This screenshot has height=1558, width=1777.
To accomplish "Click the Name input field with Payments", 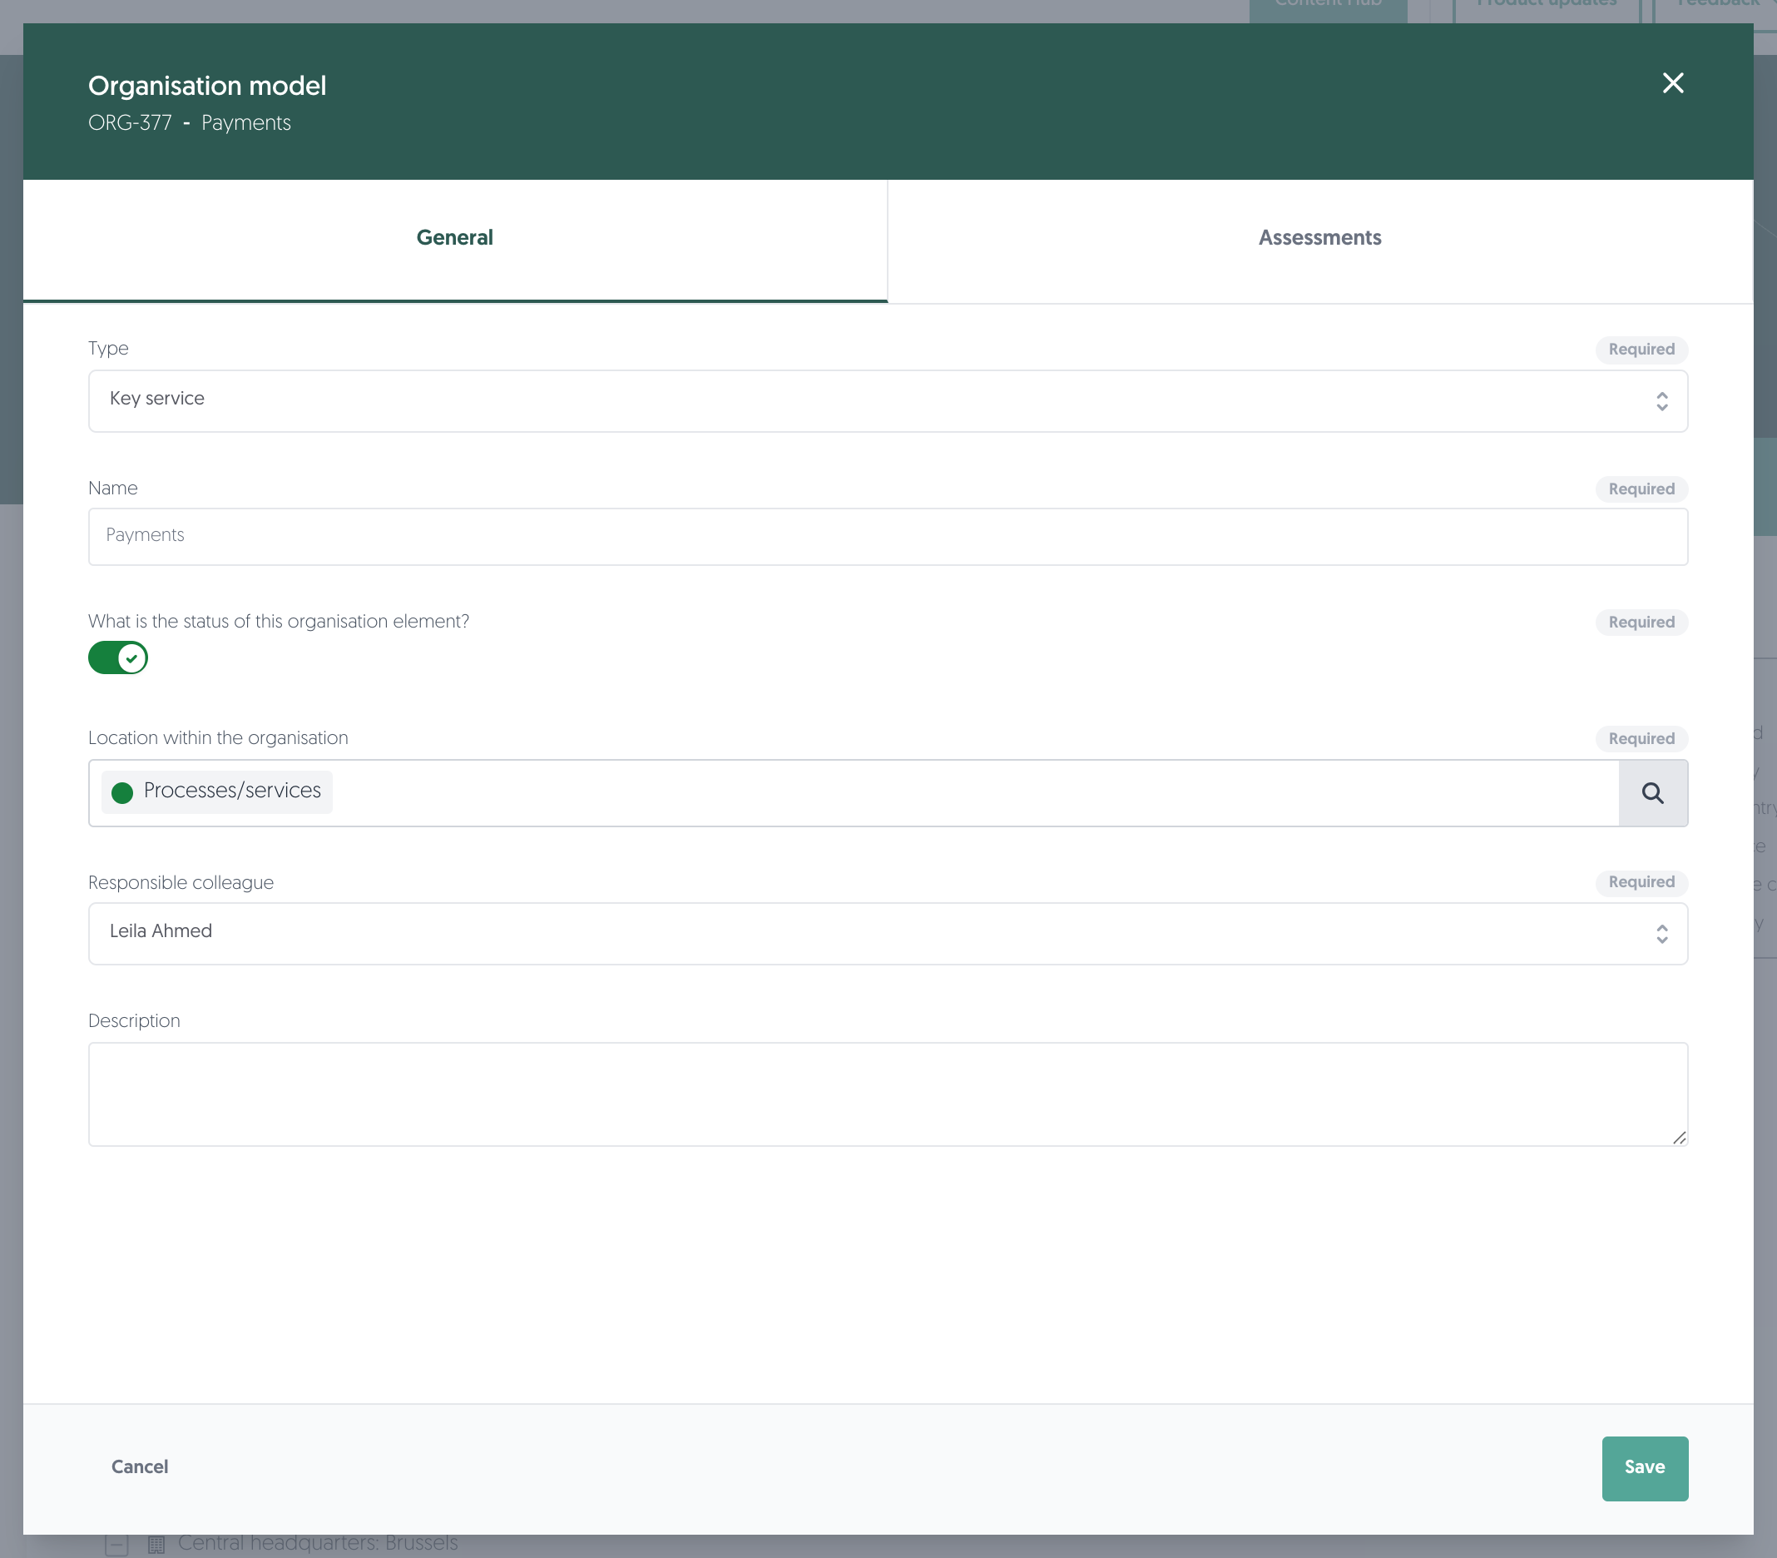I will point(888,537).
